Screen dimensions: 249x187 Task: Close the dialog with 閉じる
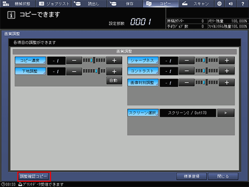[223, 176]
